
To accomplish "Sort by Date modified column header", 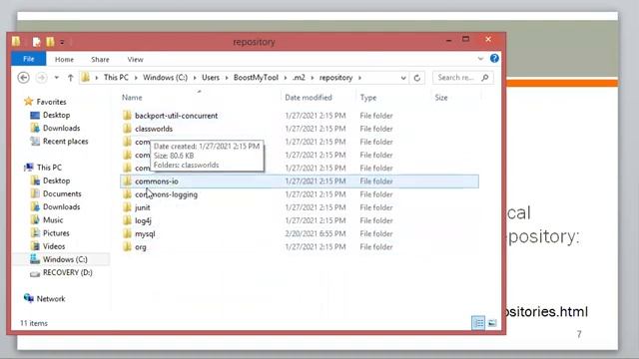I will coord(309,98).
